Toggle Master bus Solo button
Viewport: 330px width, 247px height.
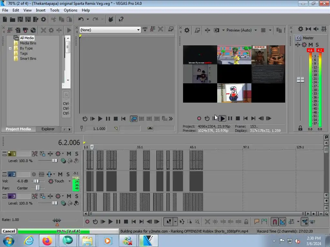click(x=317, y=44)
